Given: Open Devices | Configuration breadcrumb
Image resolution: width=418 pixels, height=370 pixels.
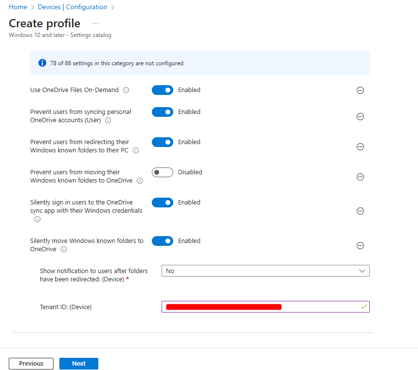Looking at the screenshot, I should point(73,7).
